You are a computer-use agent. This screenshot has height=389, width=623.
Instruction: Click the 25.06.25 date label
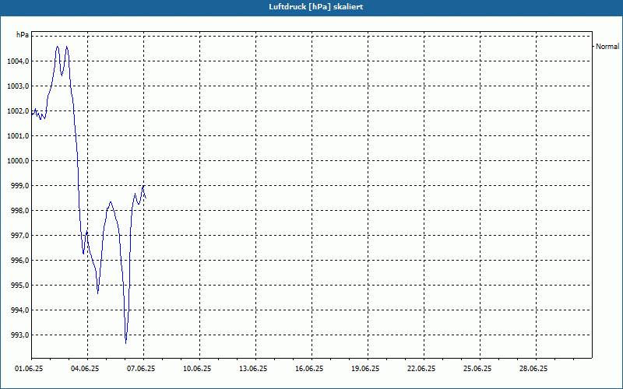click(477, 369)
